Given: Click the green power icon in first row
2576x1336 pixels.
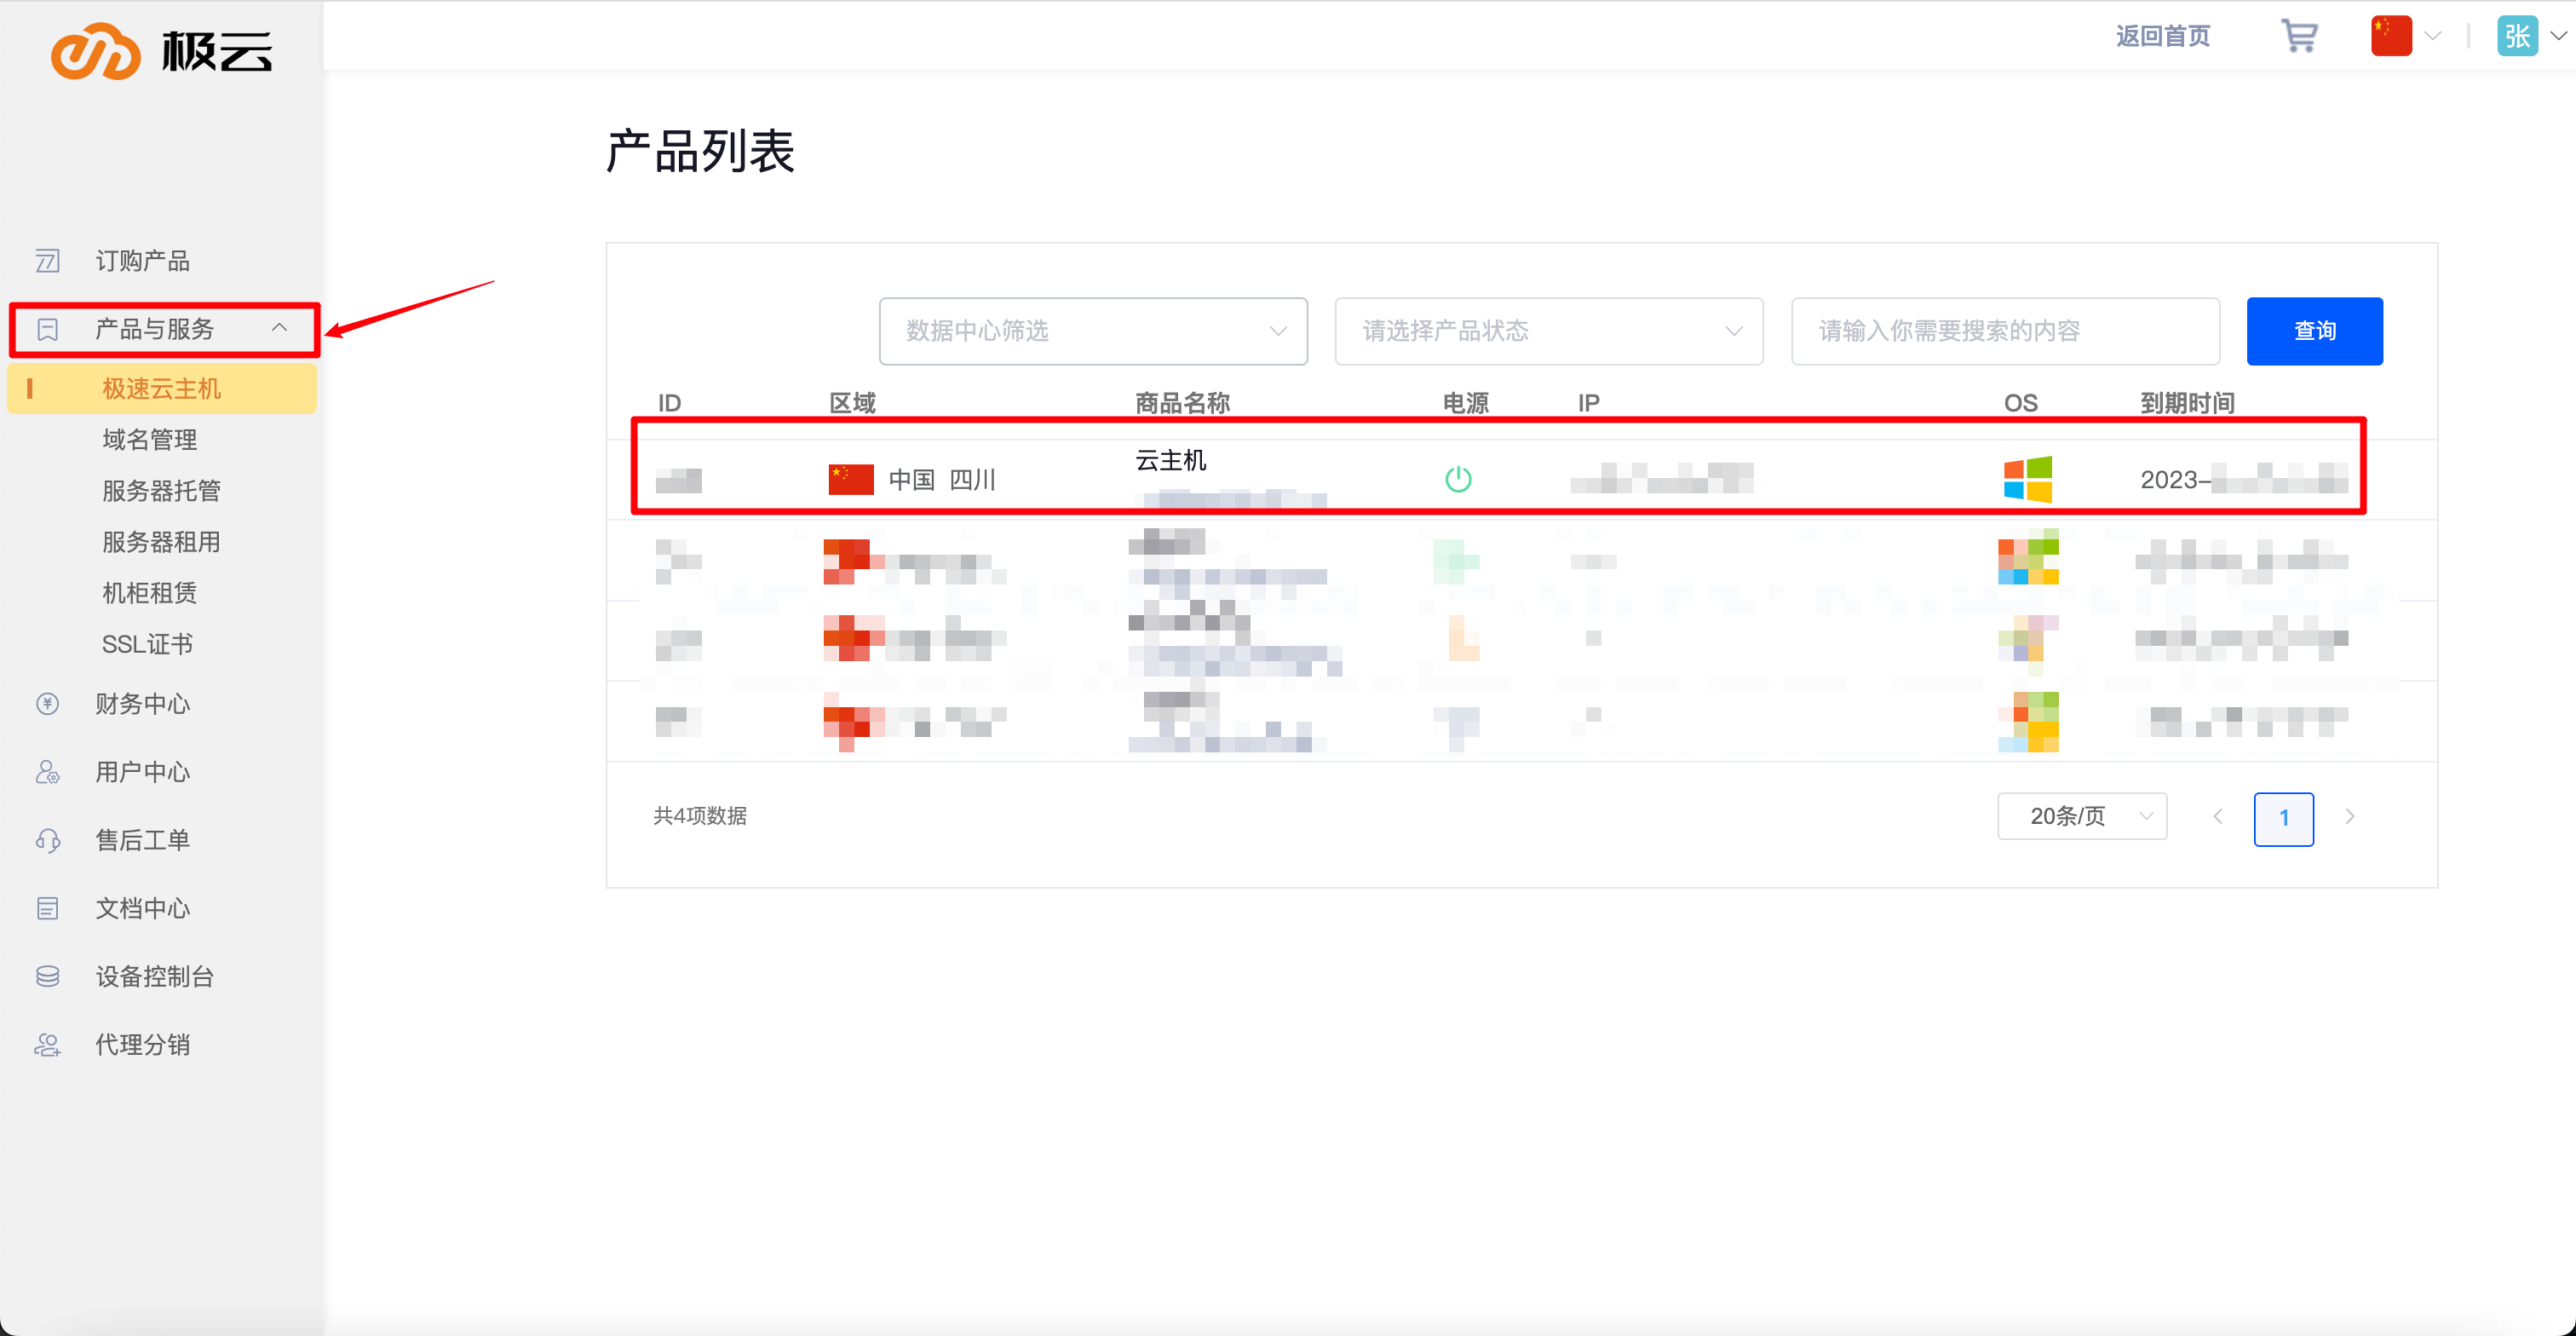Looking at the screenshot, I should 1457,479.
